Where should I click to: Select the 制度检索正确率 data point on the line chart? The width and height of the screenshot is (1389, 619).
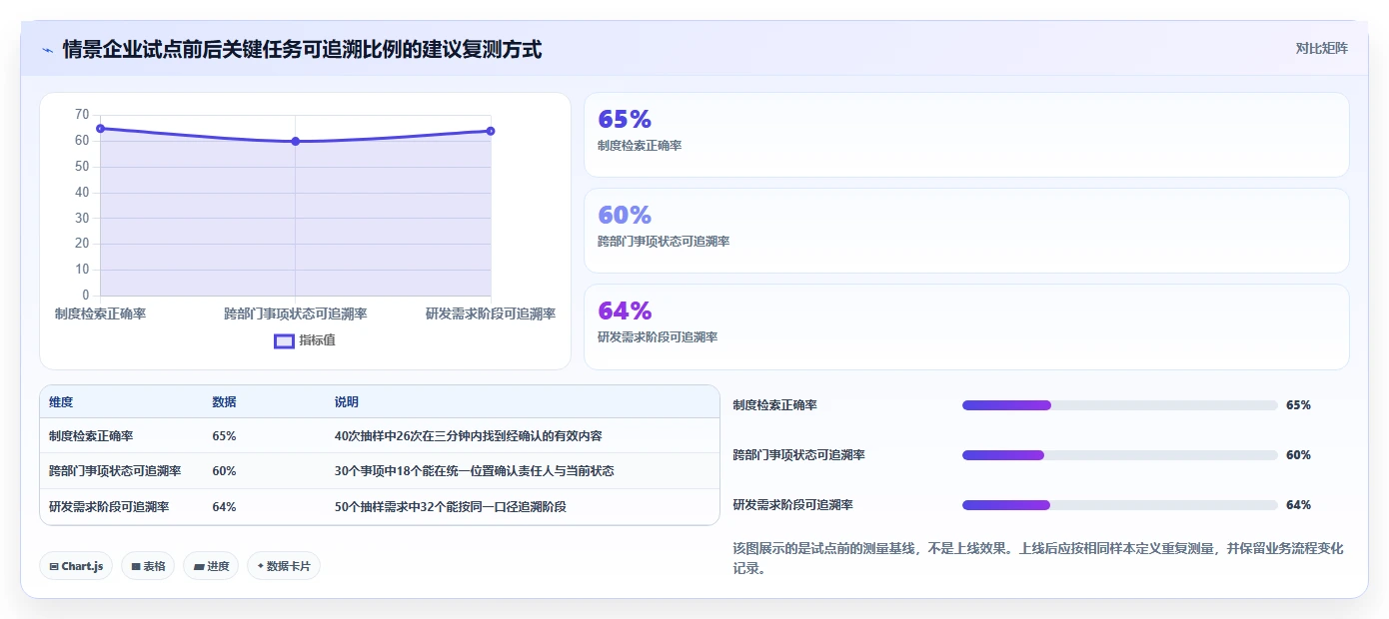coord(100,129)
